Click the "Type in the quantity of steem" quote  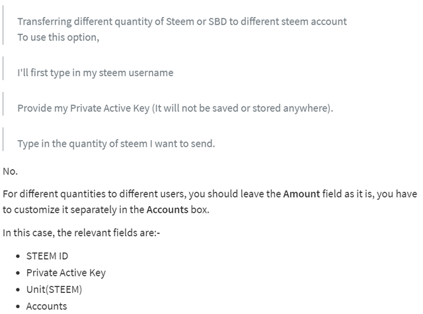click(116, 144)
